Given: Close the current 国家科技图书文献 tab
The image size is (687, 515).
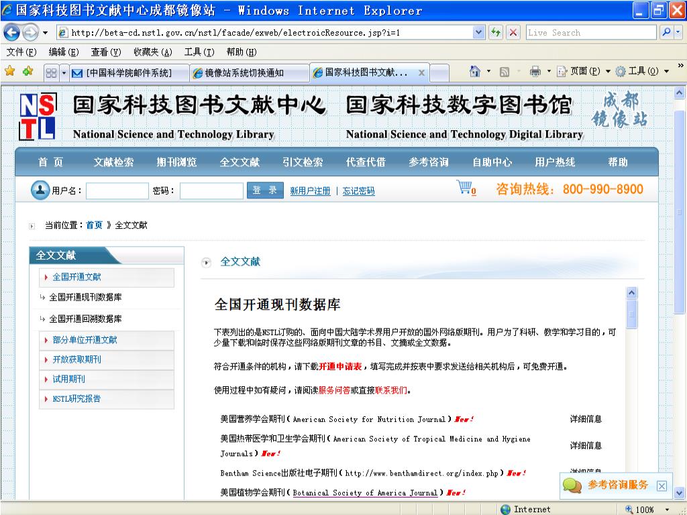Looking at the screenshot, I should click(x=421, y=72).
